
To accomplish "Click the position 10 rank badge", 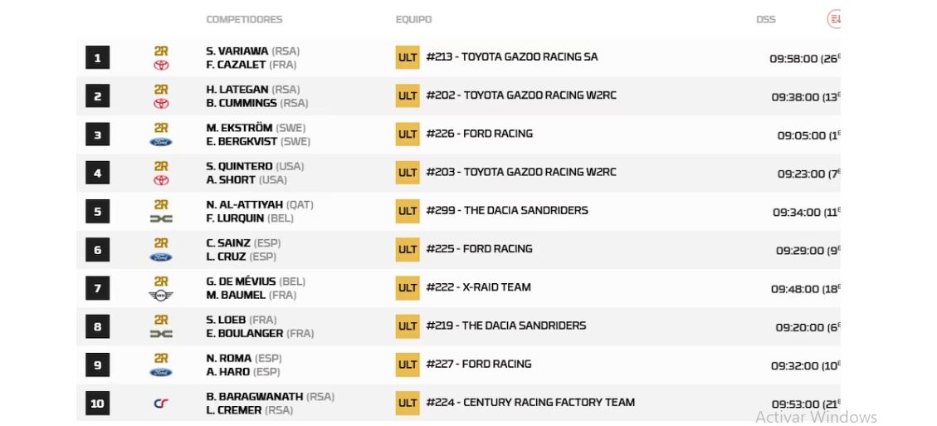I will 97,404.
